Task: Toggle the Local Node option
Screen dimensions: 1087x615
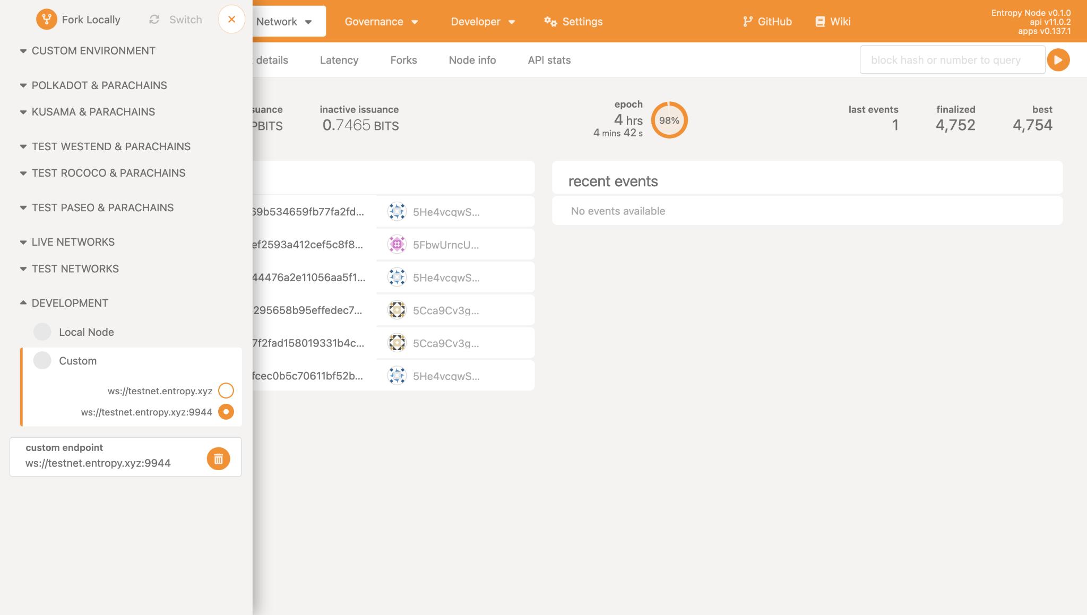Action: pos(42,333)
